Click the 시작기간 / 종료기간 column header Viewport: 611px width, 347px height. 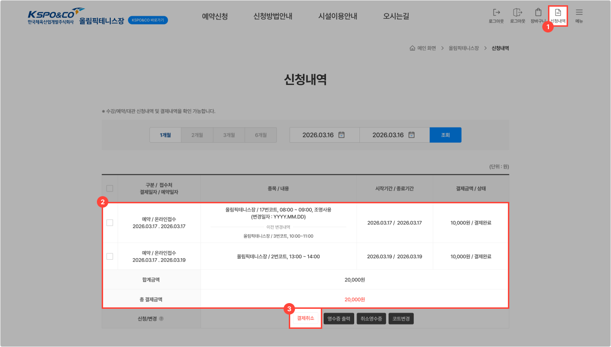pyautogui.click(x=395, y=189)
